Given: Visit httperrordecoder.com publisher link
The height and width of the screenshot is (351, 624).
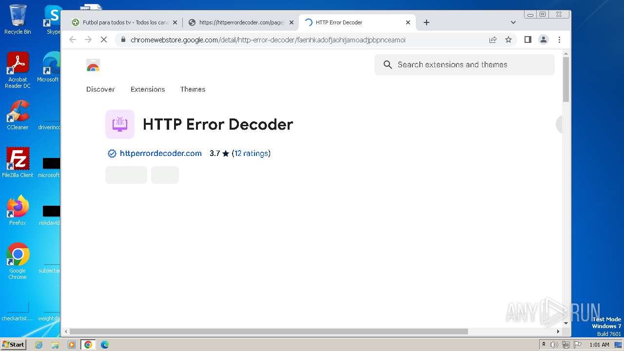Looking at the screenshot, I should click(x=160, y=153).
